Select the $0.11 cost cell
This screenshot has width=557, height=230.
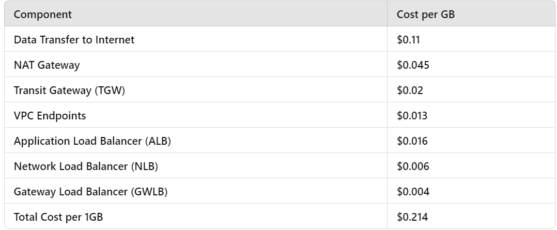[x=471, y=39]
